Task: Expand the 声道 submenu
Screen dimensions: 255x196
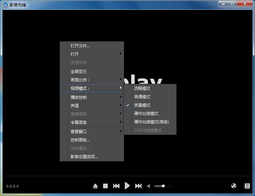Action: [x=92, y=106]
